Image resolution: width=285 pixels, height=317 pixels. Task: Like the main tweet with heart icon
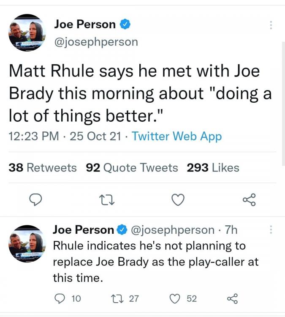tap(178, 199)
